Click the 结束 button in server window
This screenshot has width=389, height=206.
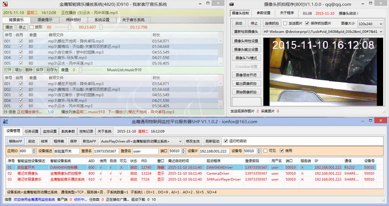point(44,141)
